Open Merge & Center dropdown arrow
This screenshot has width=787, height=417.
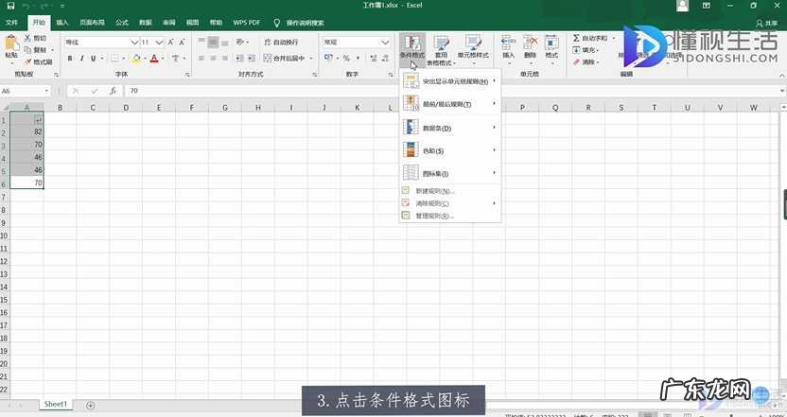[x=311, y=59]
